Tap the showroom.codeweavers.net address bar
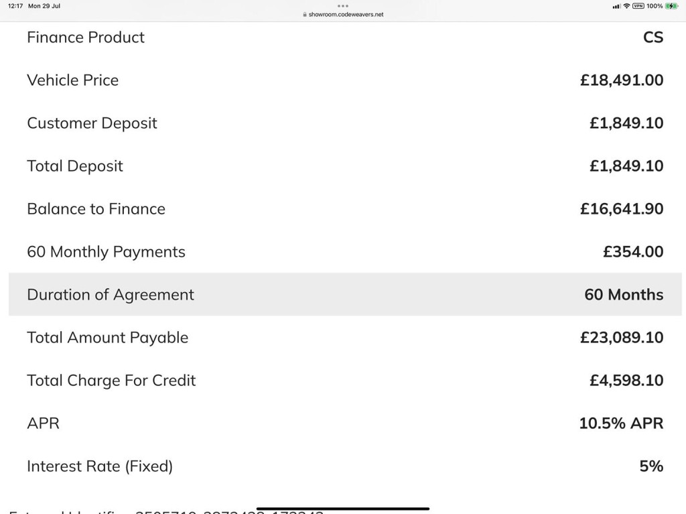 coord(343,15)
